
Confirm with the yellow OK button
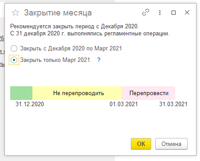click(141, 144)
